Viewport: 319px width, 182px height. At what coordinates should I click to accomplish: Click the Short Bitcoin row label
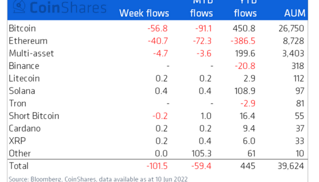(x=34, y=116)
